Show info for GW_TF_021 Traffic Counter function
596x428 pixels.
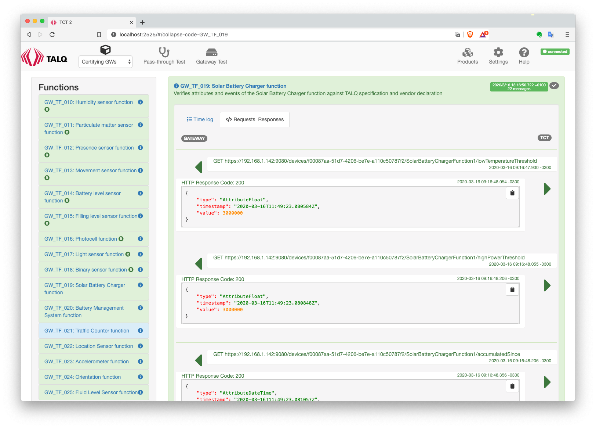point(140,331)
